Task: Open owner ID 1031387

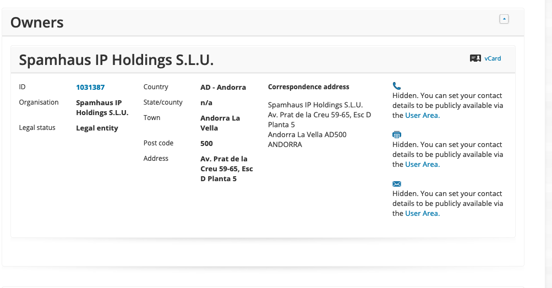Action: (90, 88)
